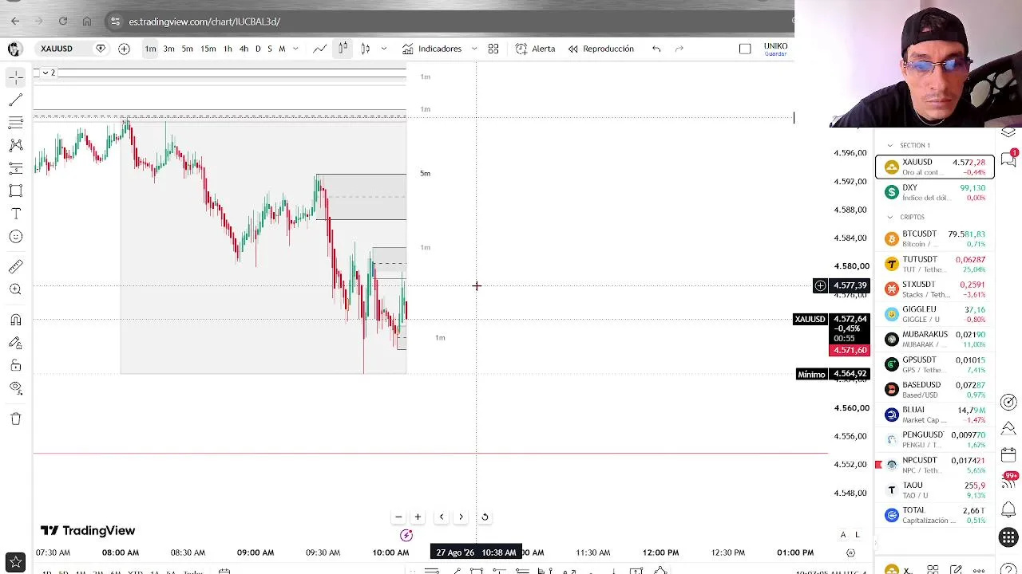Open the Fibonacci retracement tools
This screenshot has height=574, width=1022.
click(15, 123)
